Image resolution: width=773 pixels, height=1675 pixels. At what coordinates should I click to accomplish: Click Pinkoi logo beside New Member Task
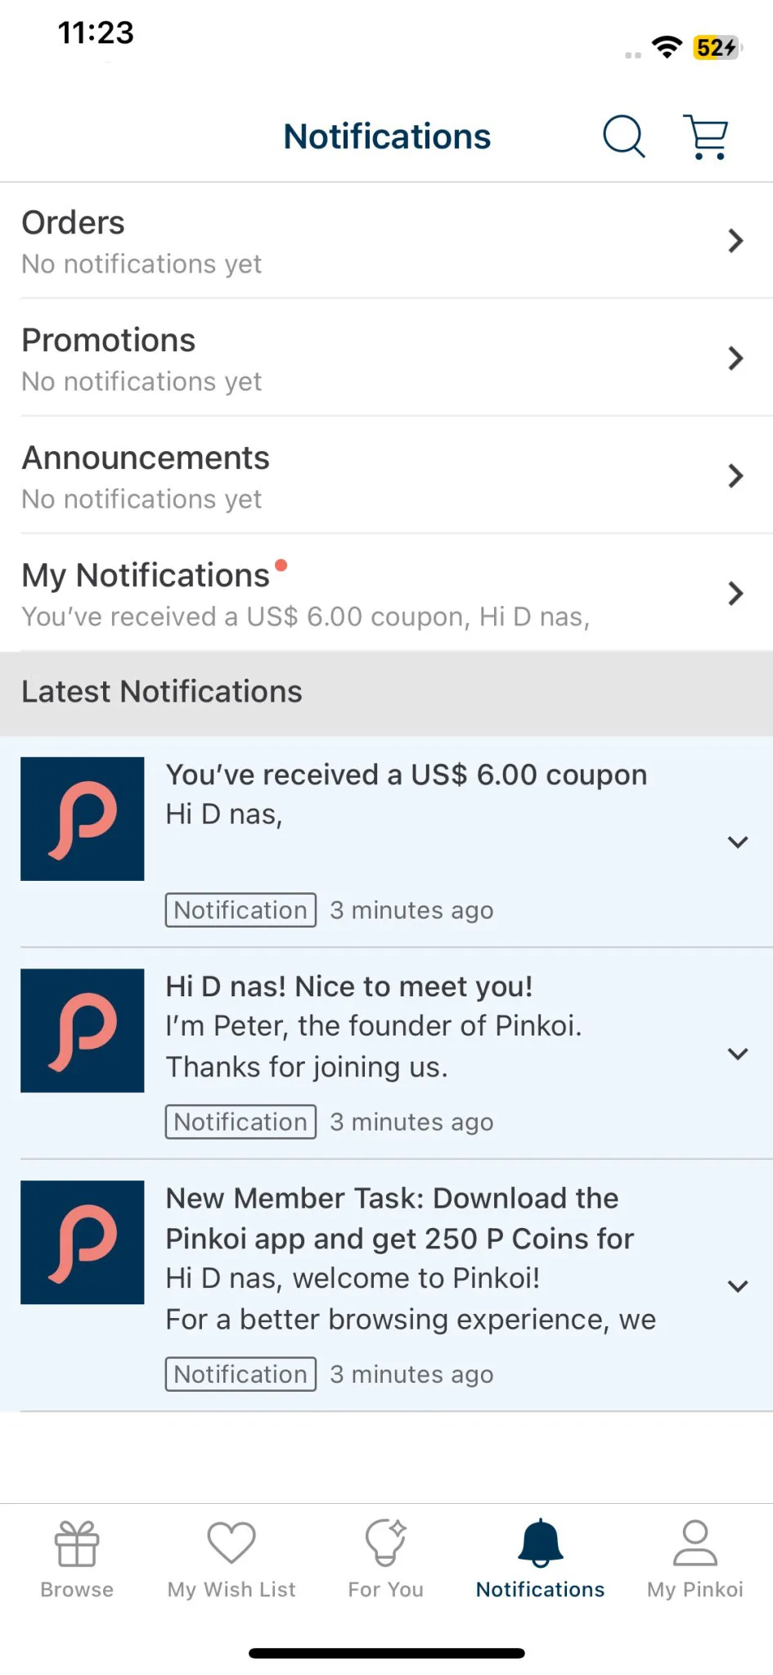point(83,1242)
